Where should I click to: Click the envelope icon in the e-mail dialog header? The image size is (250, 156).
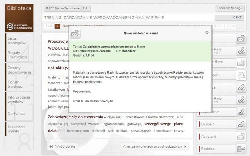click(x=75, y=33)
